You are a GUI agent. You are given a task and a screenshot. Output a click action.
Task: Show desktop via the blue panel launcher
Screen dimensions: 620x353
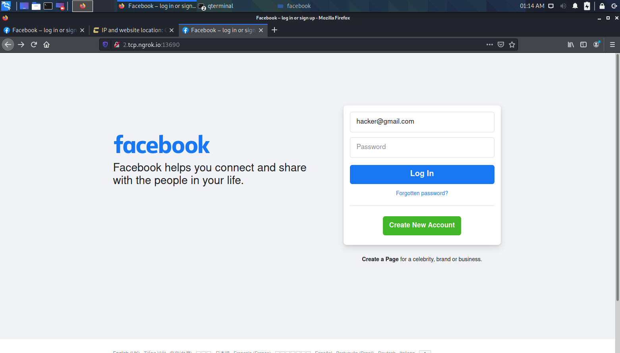tap(24, 6)
